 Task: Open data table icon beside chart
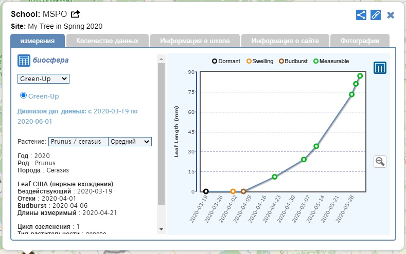[380, 68]
